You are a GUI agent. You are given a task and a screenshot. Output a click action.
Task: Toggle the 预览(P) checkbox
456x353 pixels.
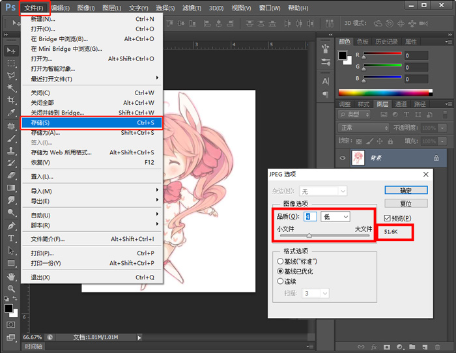pos(387,218)
